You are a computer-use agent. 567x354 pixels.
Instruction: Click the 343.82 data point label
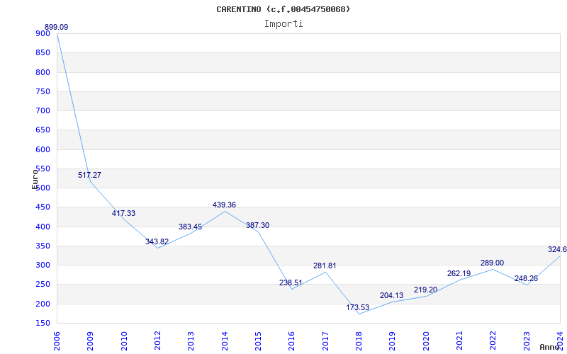pos(157,242)
